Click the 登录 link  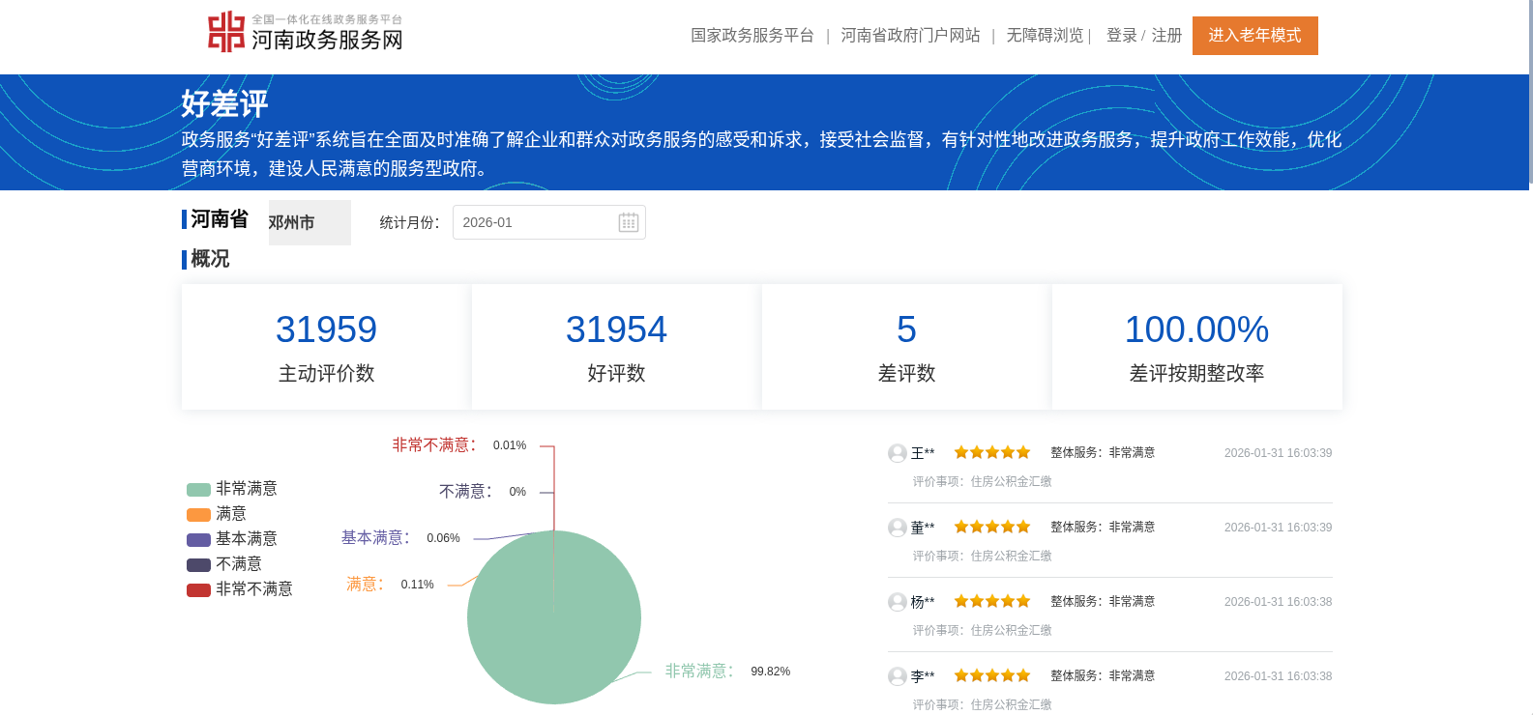click(1121, 36)
